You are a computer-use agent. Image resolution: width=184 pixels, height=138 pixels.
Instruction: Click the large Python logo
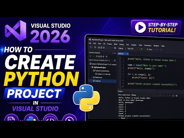coord(87,98)
